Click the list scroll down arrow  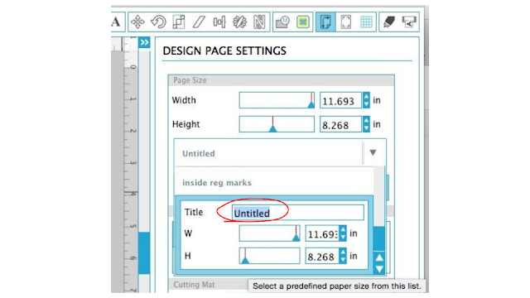[379, 269]
